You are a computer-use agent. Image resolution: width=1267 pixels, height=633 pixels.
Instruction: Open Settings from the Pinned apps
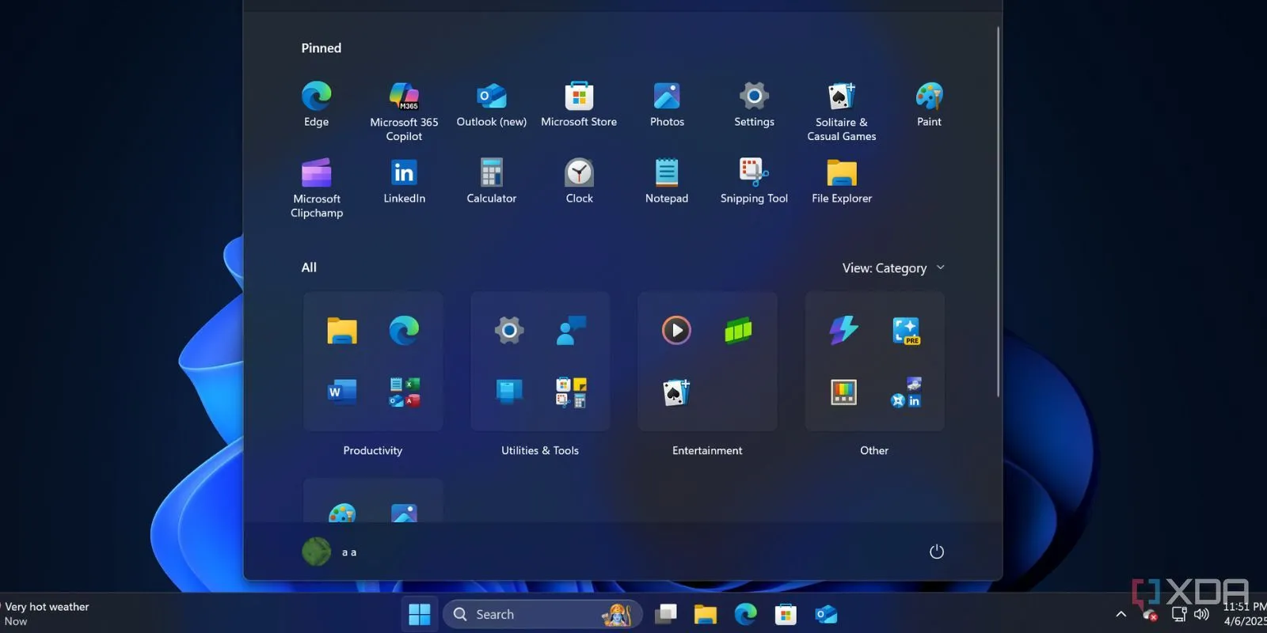754,104
